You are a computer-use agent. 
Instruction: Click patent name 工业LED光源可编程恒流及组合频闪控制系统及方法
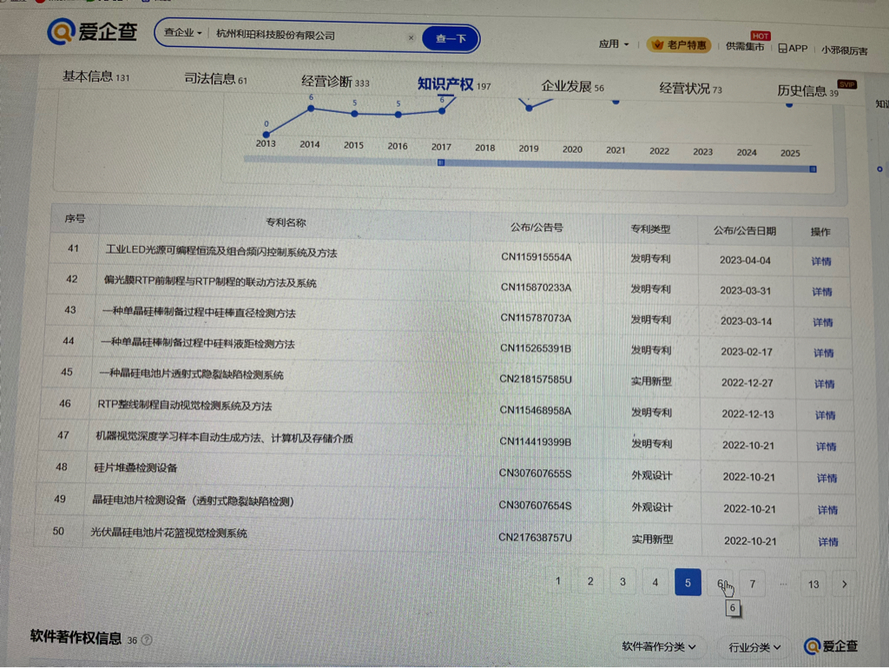(221, 251)
